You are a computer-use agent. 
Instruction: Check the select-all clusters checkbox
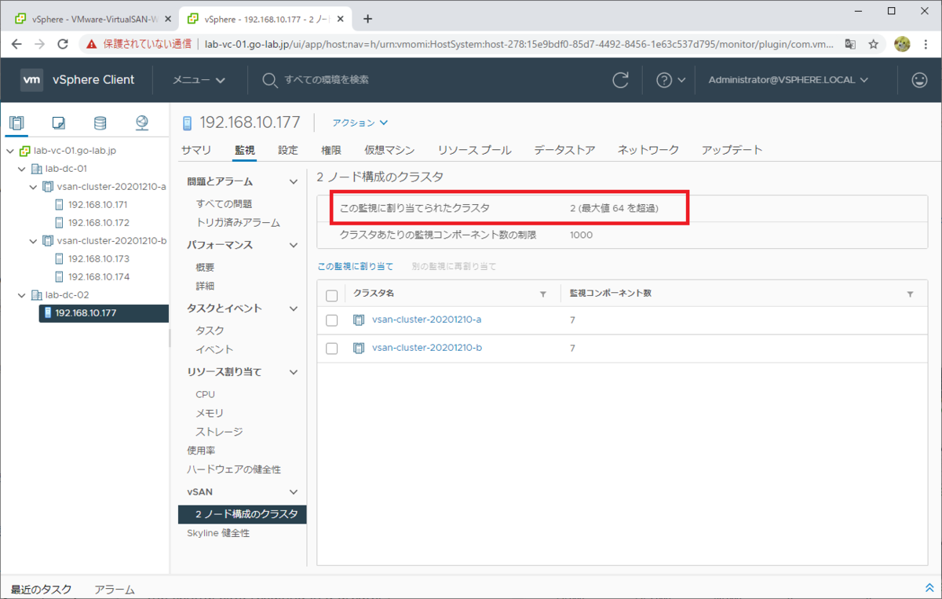tap(331, 295)
